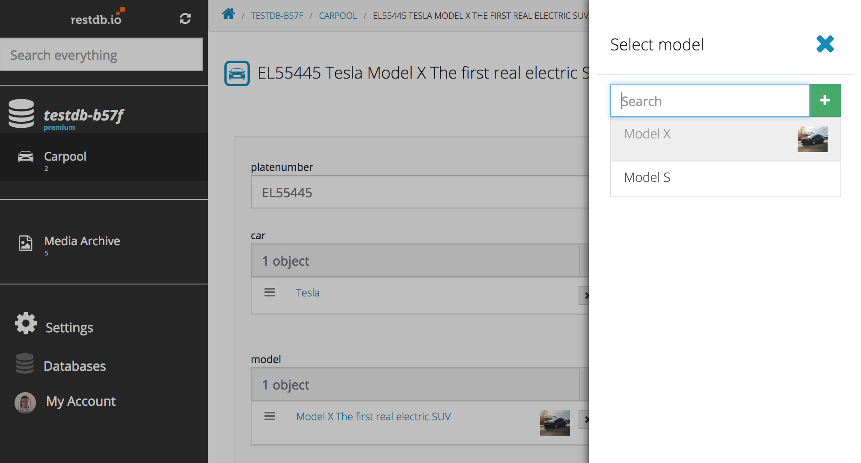Viewport: 861px width, 463px height.
Task: Focus the Search everything field
Action: 101,55
